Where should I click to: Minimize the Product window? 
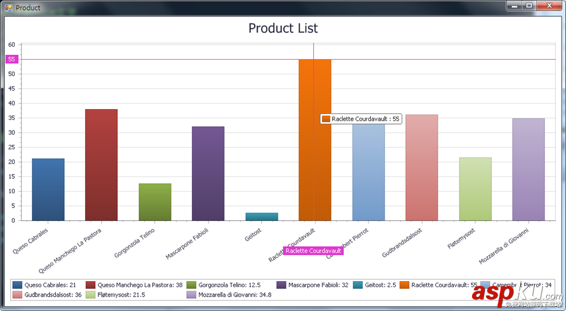[515, 6]
